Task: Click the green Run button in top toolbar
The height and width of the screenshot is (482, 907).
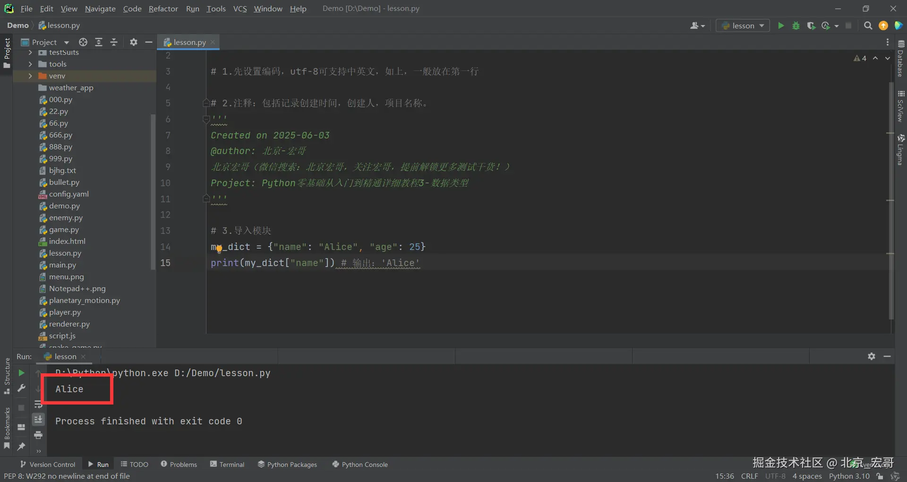Action: point(781,26)
